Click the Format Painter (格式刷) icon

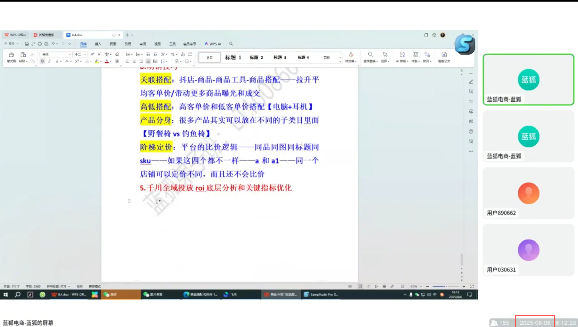(12, 55)
